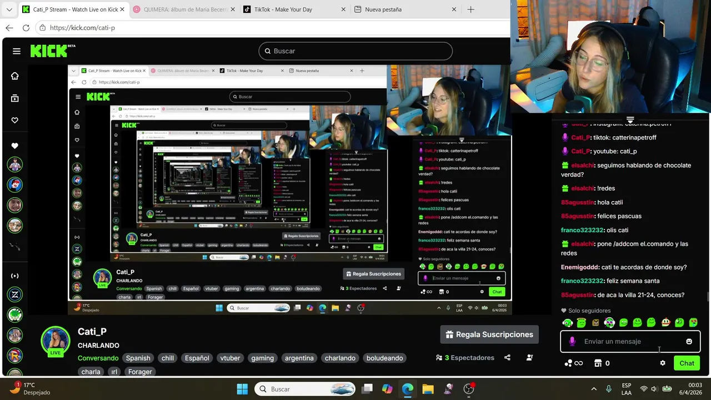Go to Kick home icon in sidebar

(x=15, y=76)
